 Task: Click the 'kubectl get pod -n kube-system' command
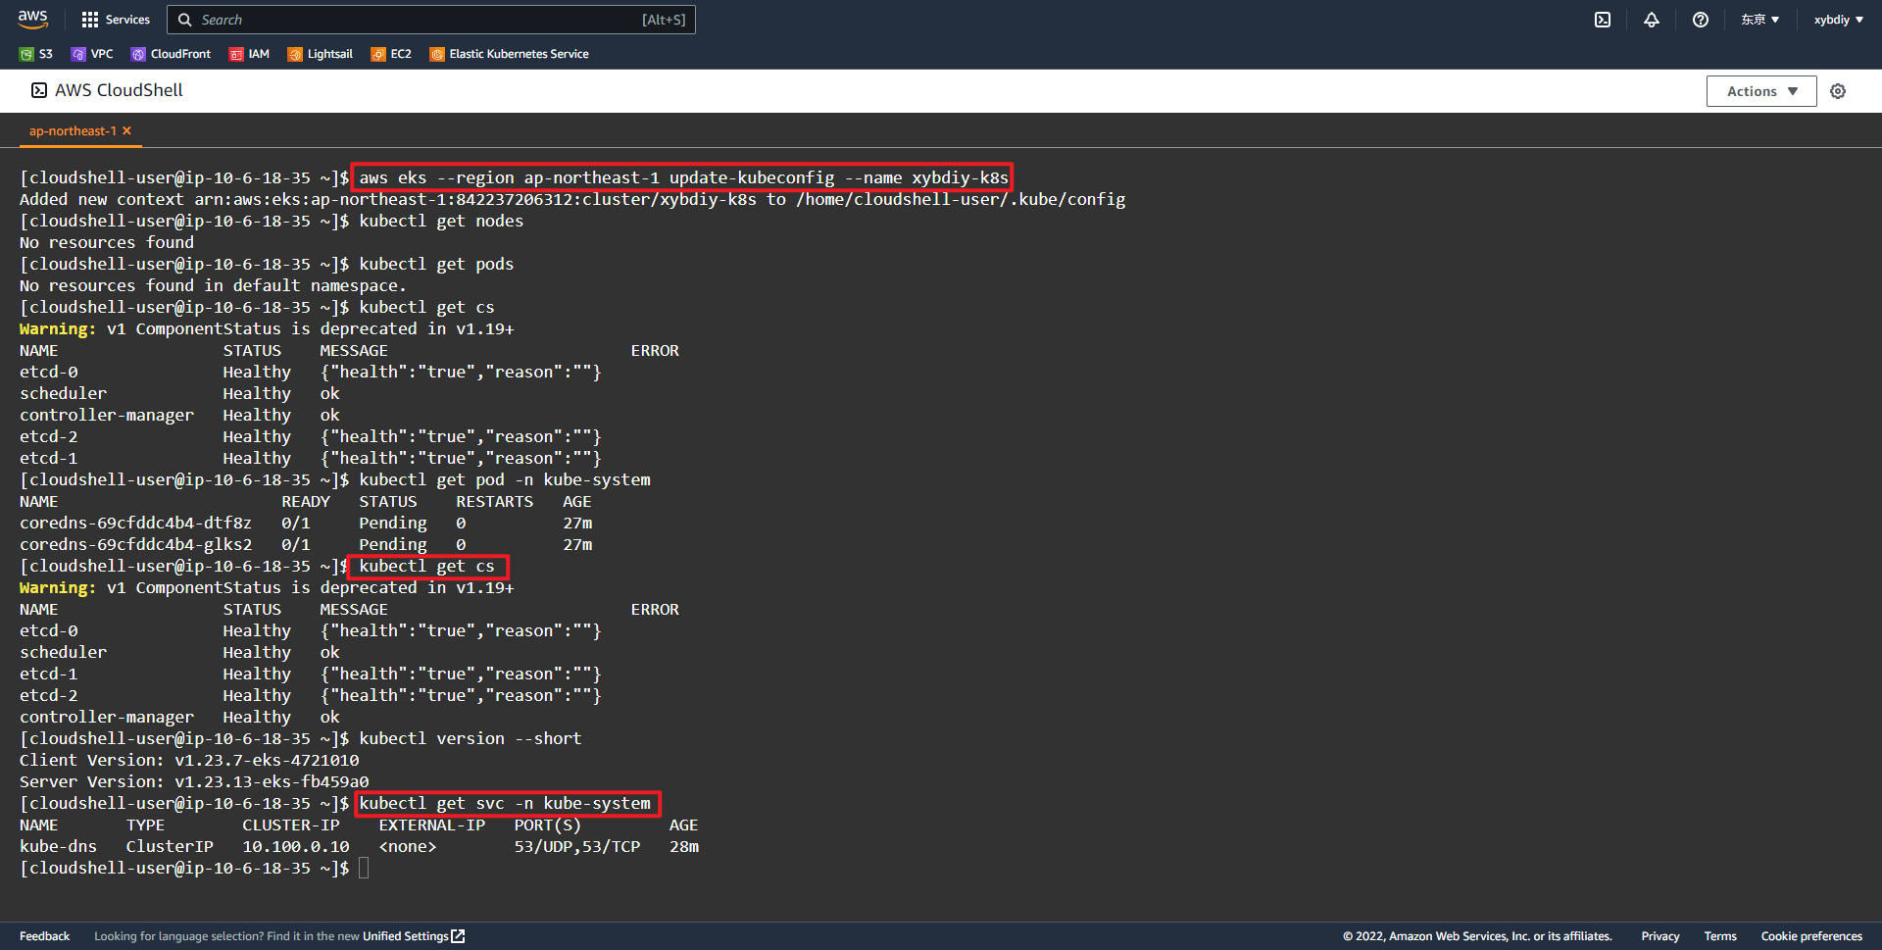(x=505, y=479)
